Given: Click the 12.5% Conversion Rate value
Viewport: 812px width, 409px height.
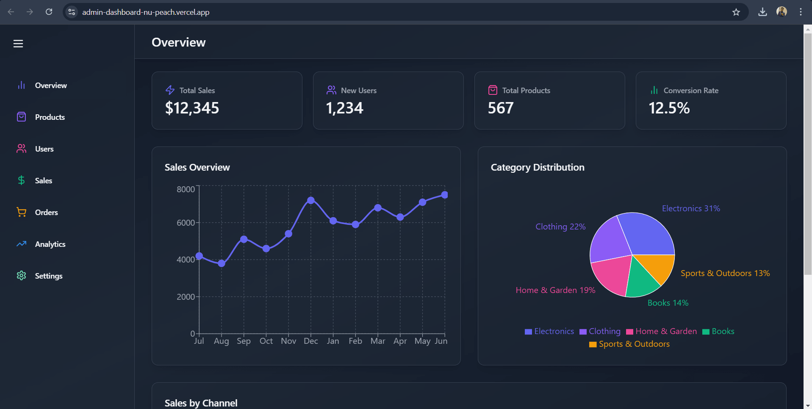Looking at the screenshot, I should [x=669, y=108].
